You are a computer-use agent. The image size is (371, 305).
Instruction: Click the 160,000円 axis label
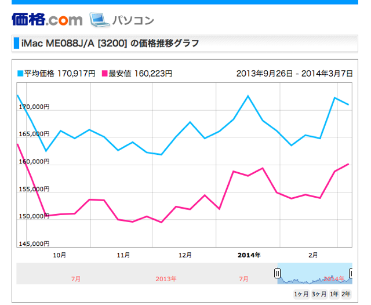tap(34, 162)
